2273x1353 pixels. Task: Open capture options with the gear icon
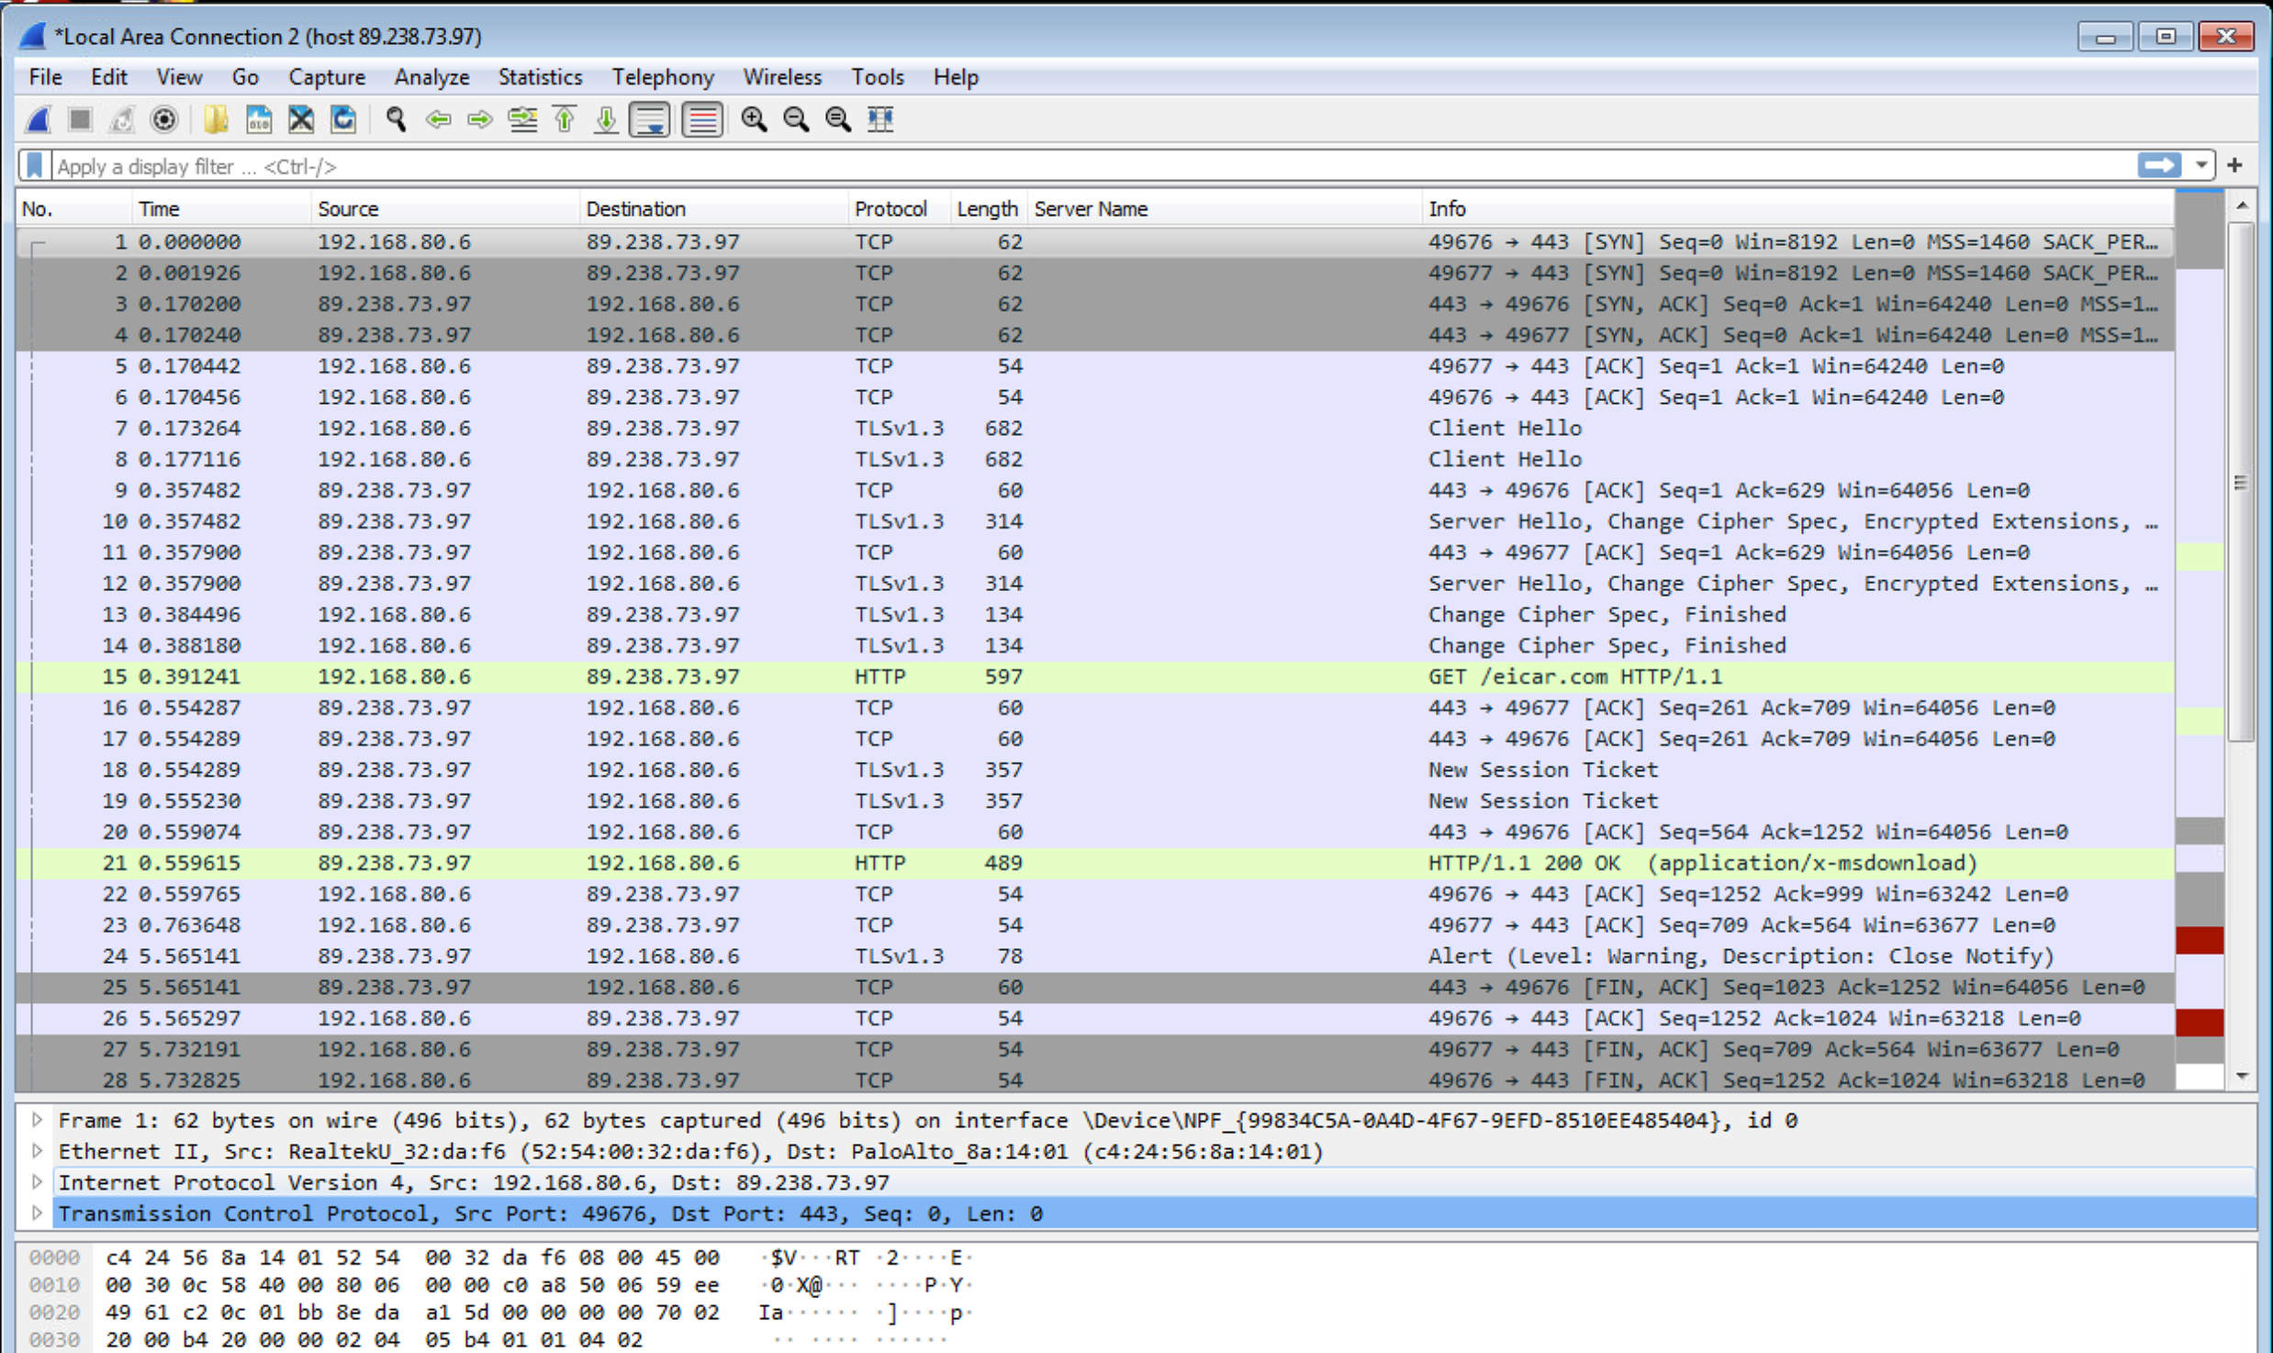[164, 119]
